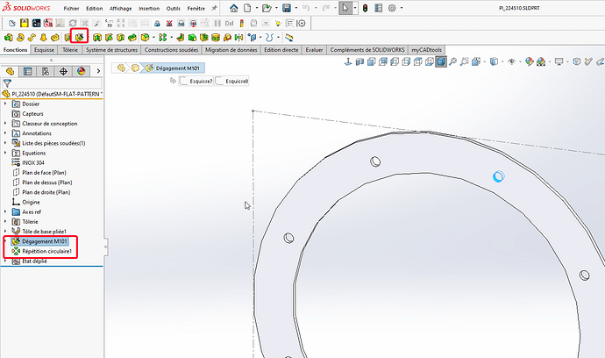
Task: Select Répétition circulaire1 in tree
Action: click(47, 251)
